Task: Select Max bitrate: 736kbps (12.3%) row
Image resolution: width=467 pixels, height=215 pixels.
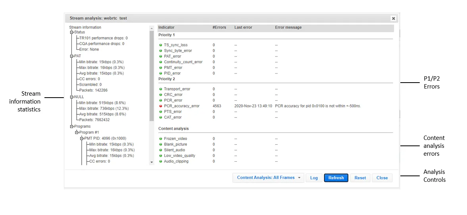Action: point(104,108)
